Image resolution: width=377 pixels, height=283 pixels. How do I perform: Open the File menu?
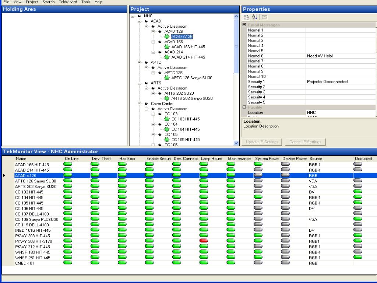[x=6, y=2]
